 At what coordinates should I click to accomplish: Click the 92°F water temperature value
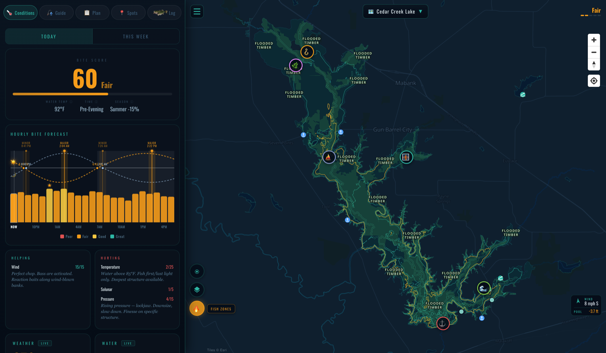[x=59, y=109]
